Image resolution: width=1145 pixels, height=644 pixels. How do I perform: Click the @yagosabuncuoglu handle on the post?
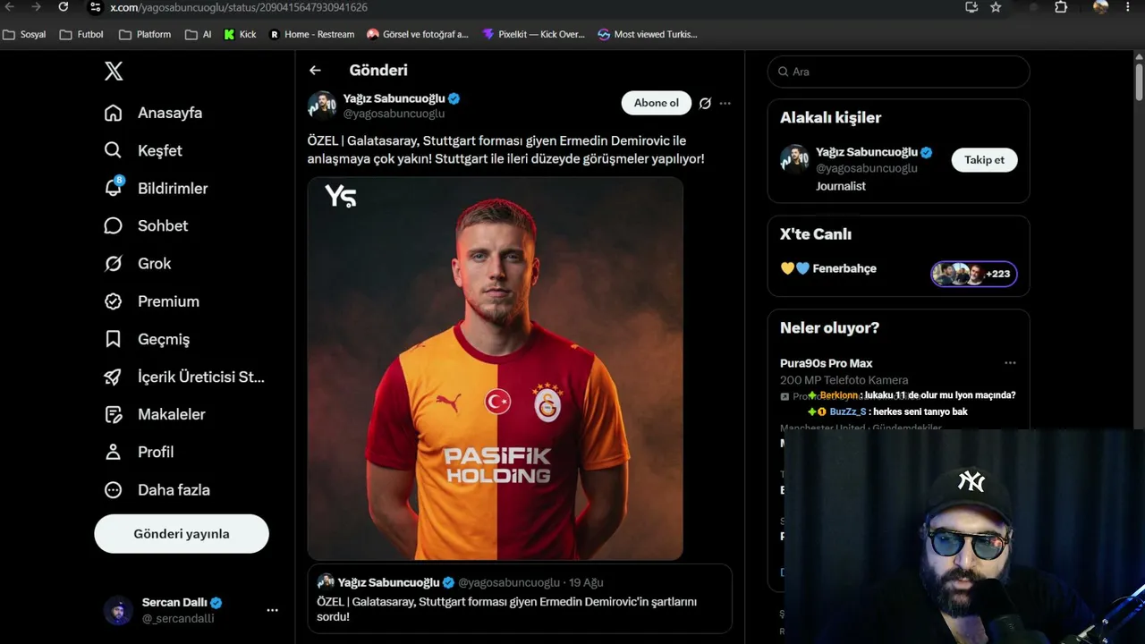(394, 114)
